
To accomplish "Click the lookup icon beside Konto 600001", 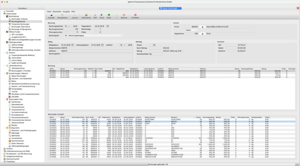I will [x=202, y=27].
